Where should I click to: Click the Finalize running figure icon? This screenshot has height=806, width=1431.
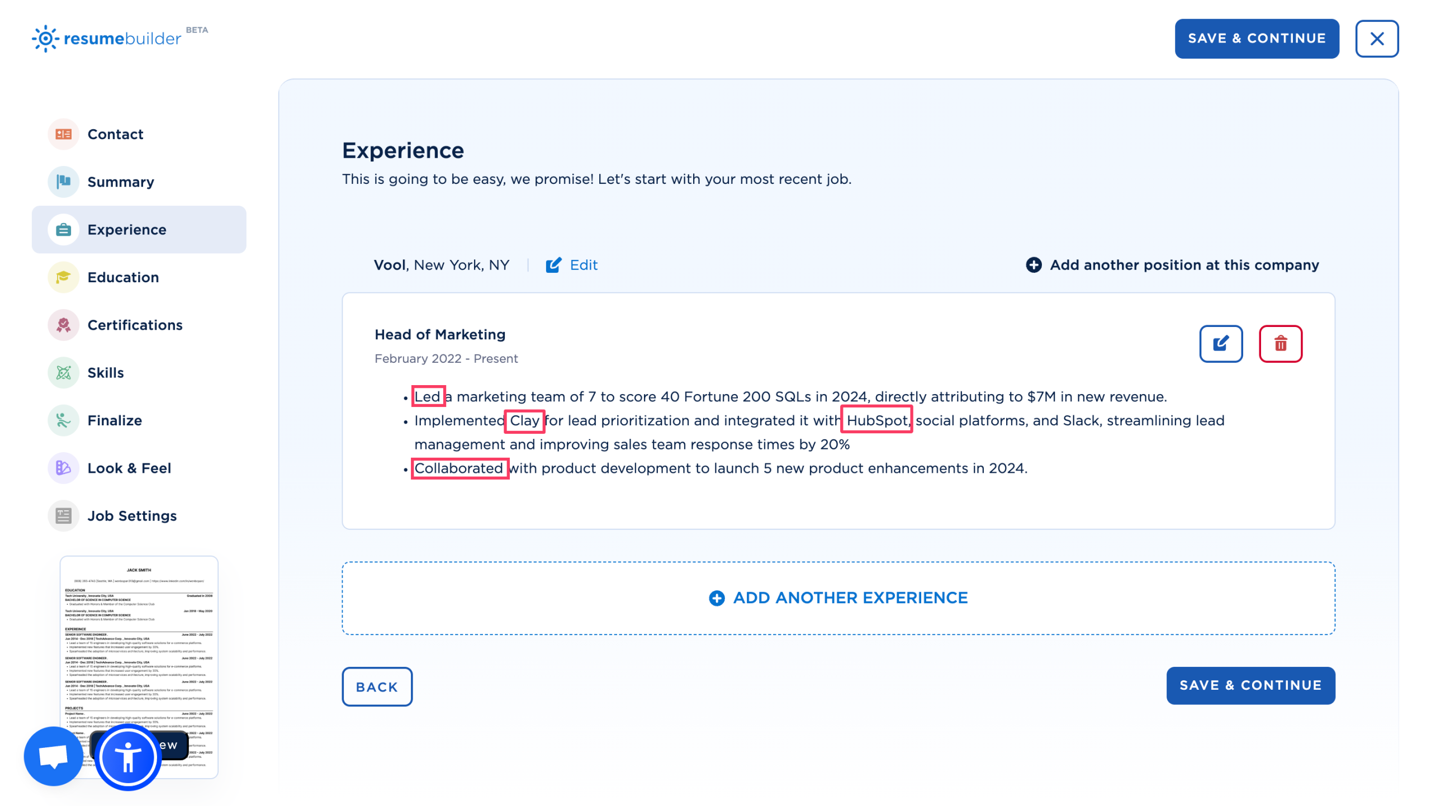[63, 420]
